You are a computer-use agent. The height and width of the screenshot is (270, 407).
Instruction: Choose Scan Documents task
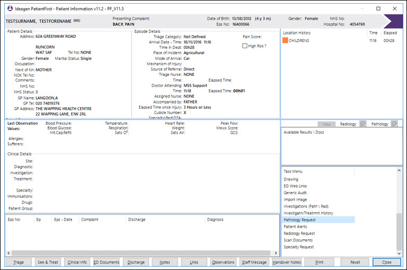pos(298,240)
